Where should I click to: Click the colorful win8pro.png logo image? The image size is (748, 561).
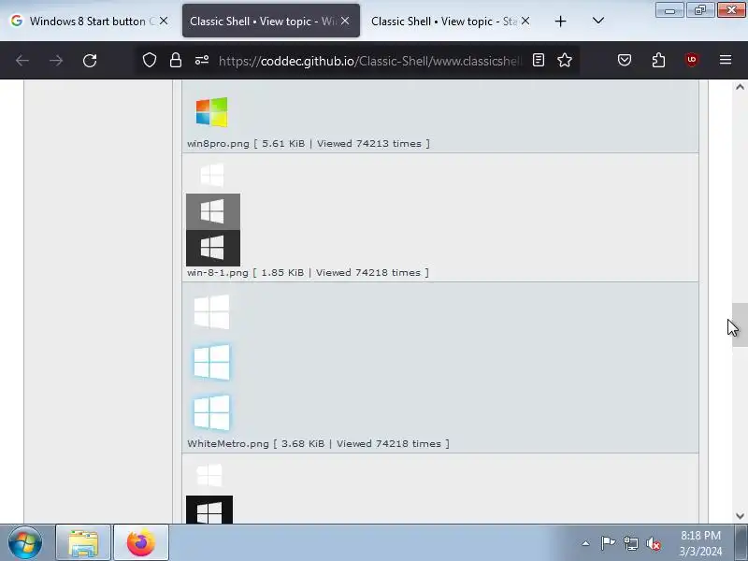click(x=212, y=112)
